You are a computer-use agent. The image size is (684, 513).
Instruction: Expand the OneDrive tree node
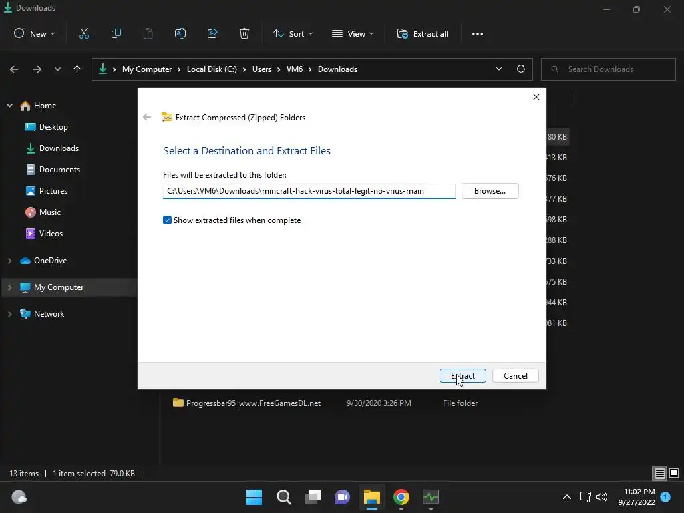click(9, 261)
